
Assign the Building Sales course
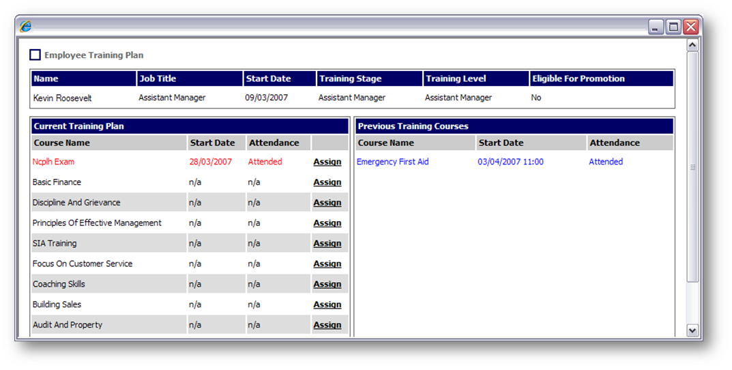point(327,305)
